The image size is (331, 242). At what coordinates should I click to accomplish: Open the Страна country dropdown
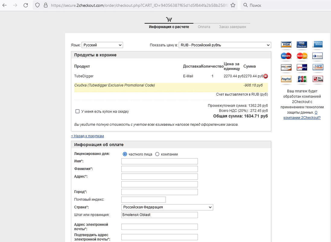[x=167, y=207]
